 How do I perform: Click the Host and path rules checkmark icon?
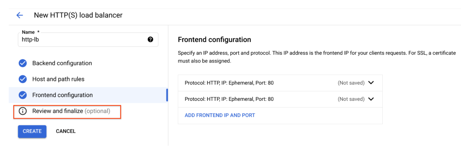(x=23, y=79)
